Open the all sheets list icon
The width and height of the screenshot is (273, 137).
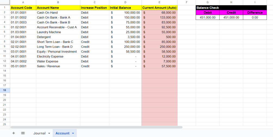(23, 133)
